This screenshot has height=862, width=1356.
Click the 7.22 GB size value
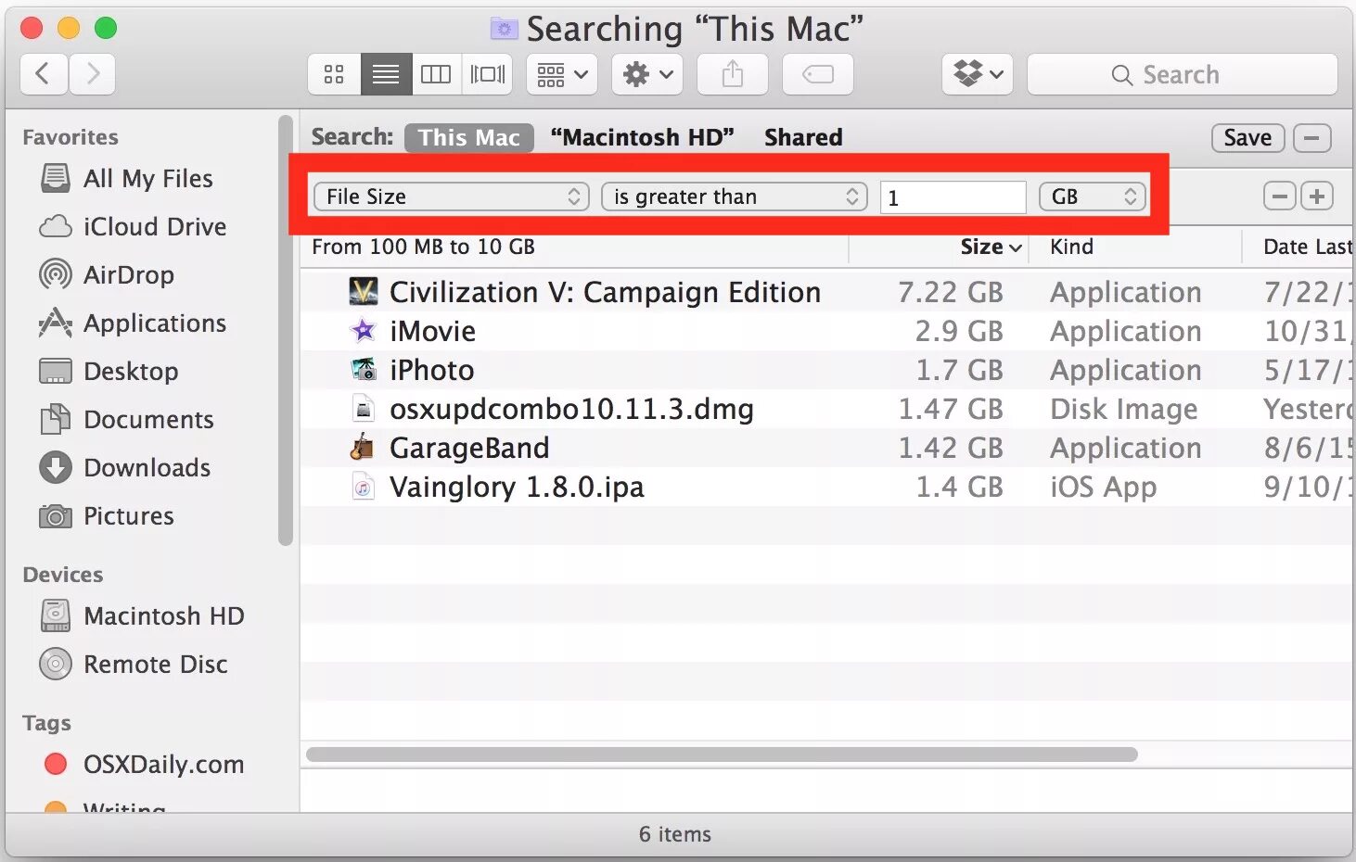(951, 292)
